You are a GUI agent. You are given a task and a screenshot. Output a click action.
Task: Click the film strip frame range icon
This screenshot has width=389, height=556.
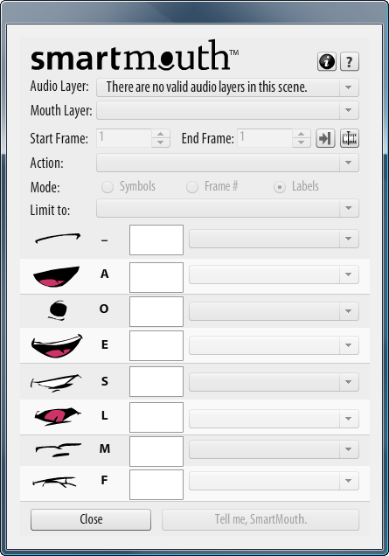point(350,138)
